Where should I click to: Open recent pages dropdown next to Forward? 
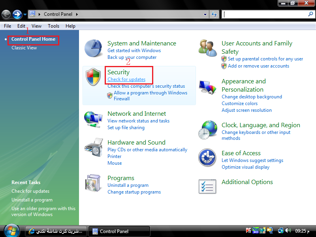pos(25,15)
